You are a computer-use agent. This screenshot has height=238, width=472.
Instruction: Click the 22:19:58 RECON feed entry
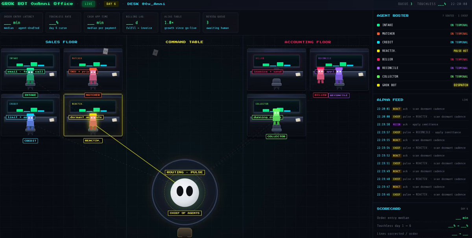coord(422,124)
